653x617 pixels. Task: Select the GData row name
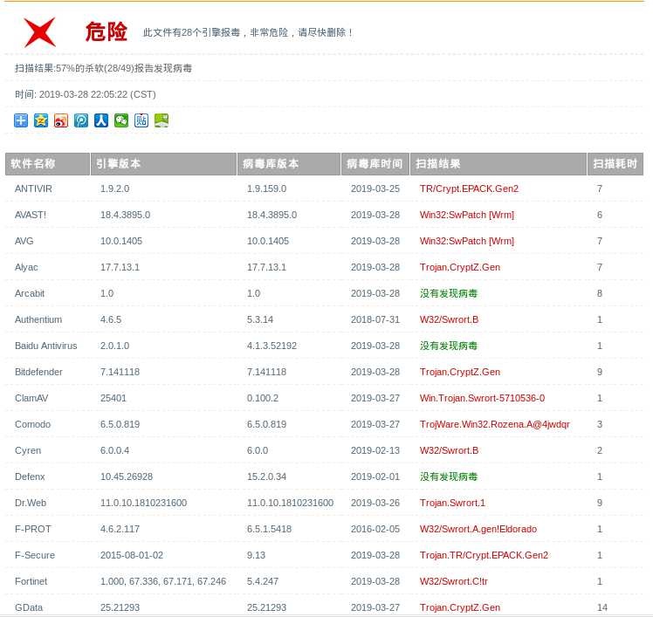29,608
